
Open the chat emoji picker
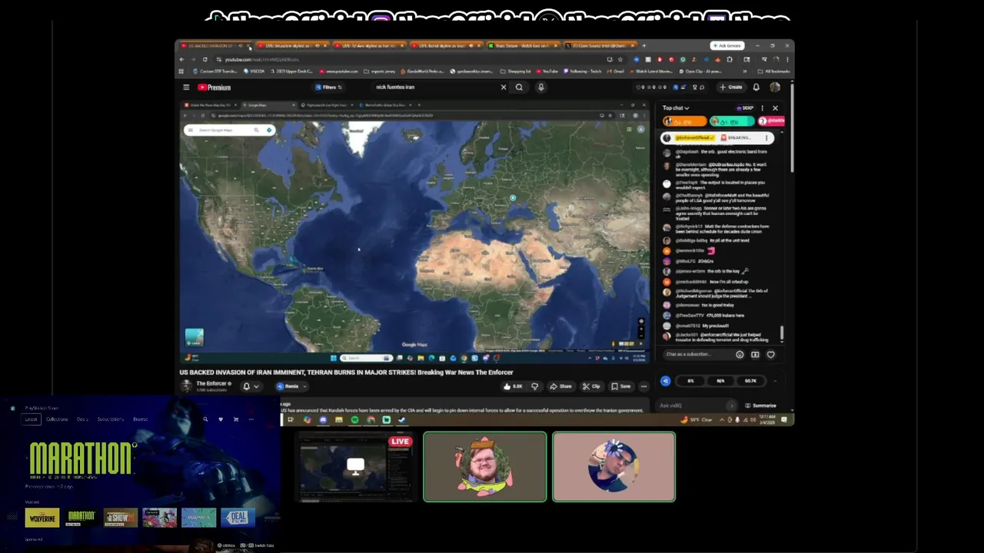[x=740, y=355]
